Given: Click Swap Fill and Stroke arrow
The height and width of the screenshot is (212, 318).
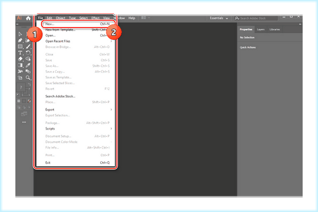Looking at the screenshot, I should tap(29, 84).
